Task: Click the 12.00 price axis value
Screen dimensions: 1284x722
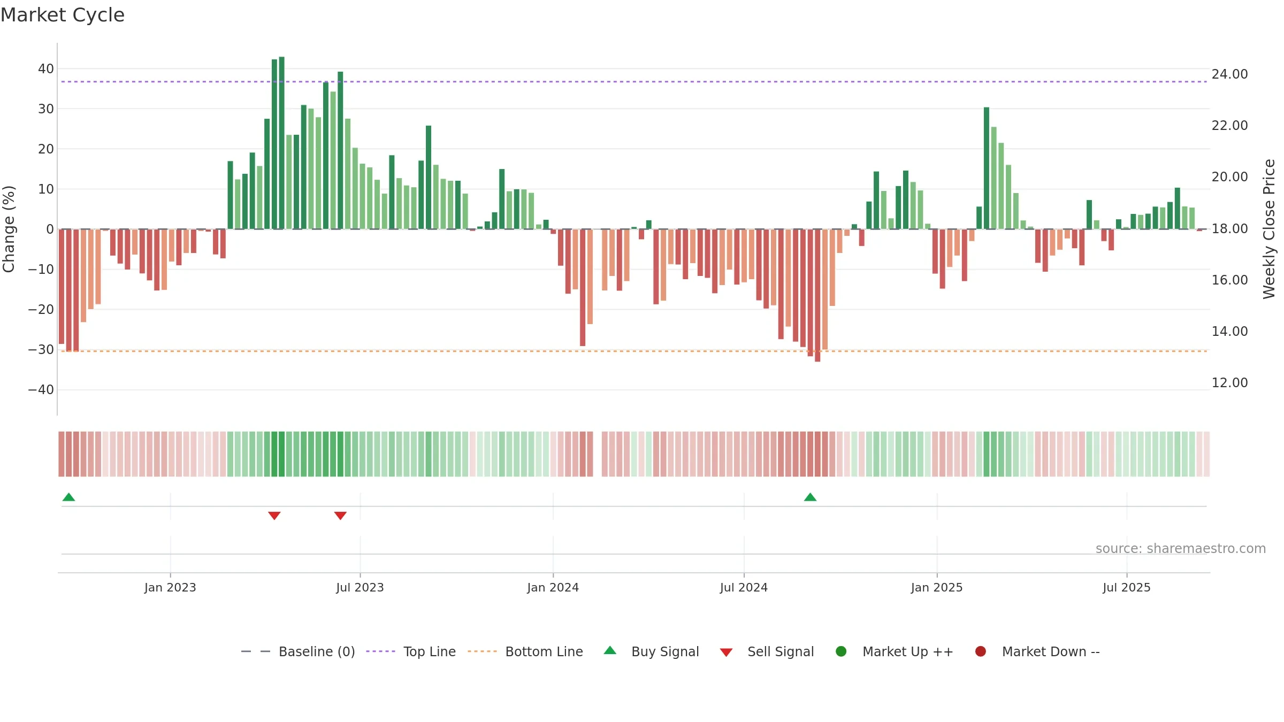Action: 1229,382
